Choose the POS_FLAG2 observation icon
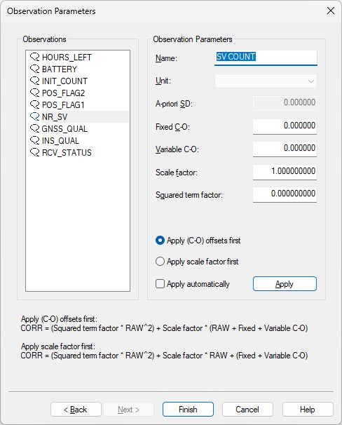The image size is (342, 425). 34,93
